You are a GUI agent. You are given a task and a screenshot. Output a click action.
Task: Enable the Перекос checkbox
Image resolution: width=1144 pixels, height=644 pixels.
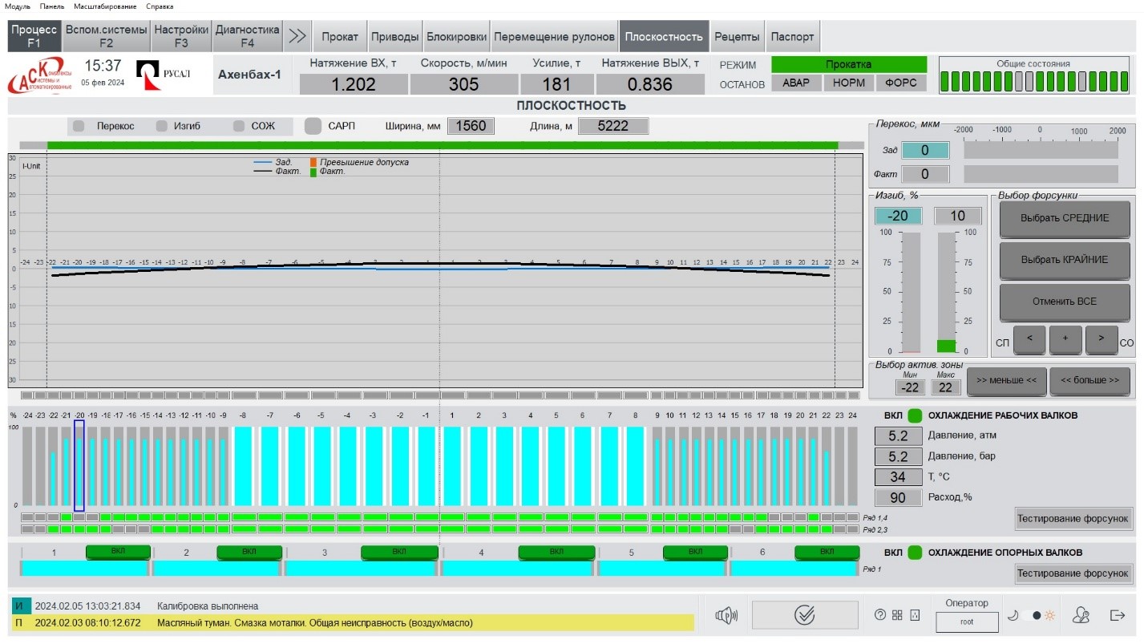coord(79,126)
